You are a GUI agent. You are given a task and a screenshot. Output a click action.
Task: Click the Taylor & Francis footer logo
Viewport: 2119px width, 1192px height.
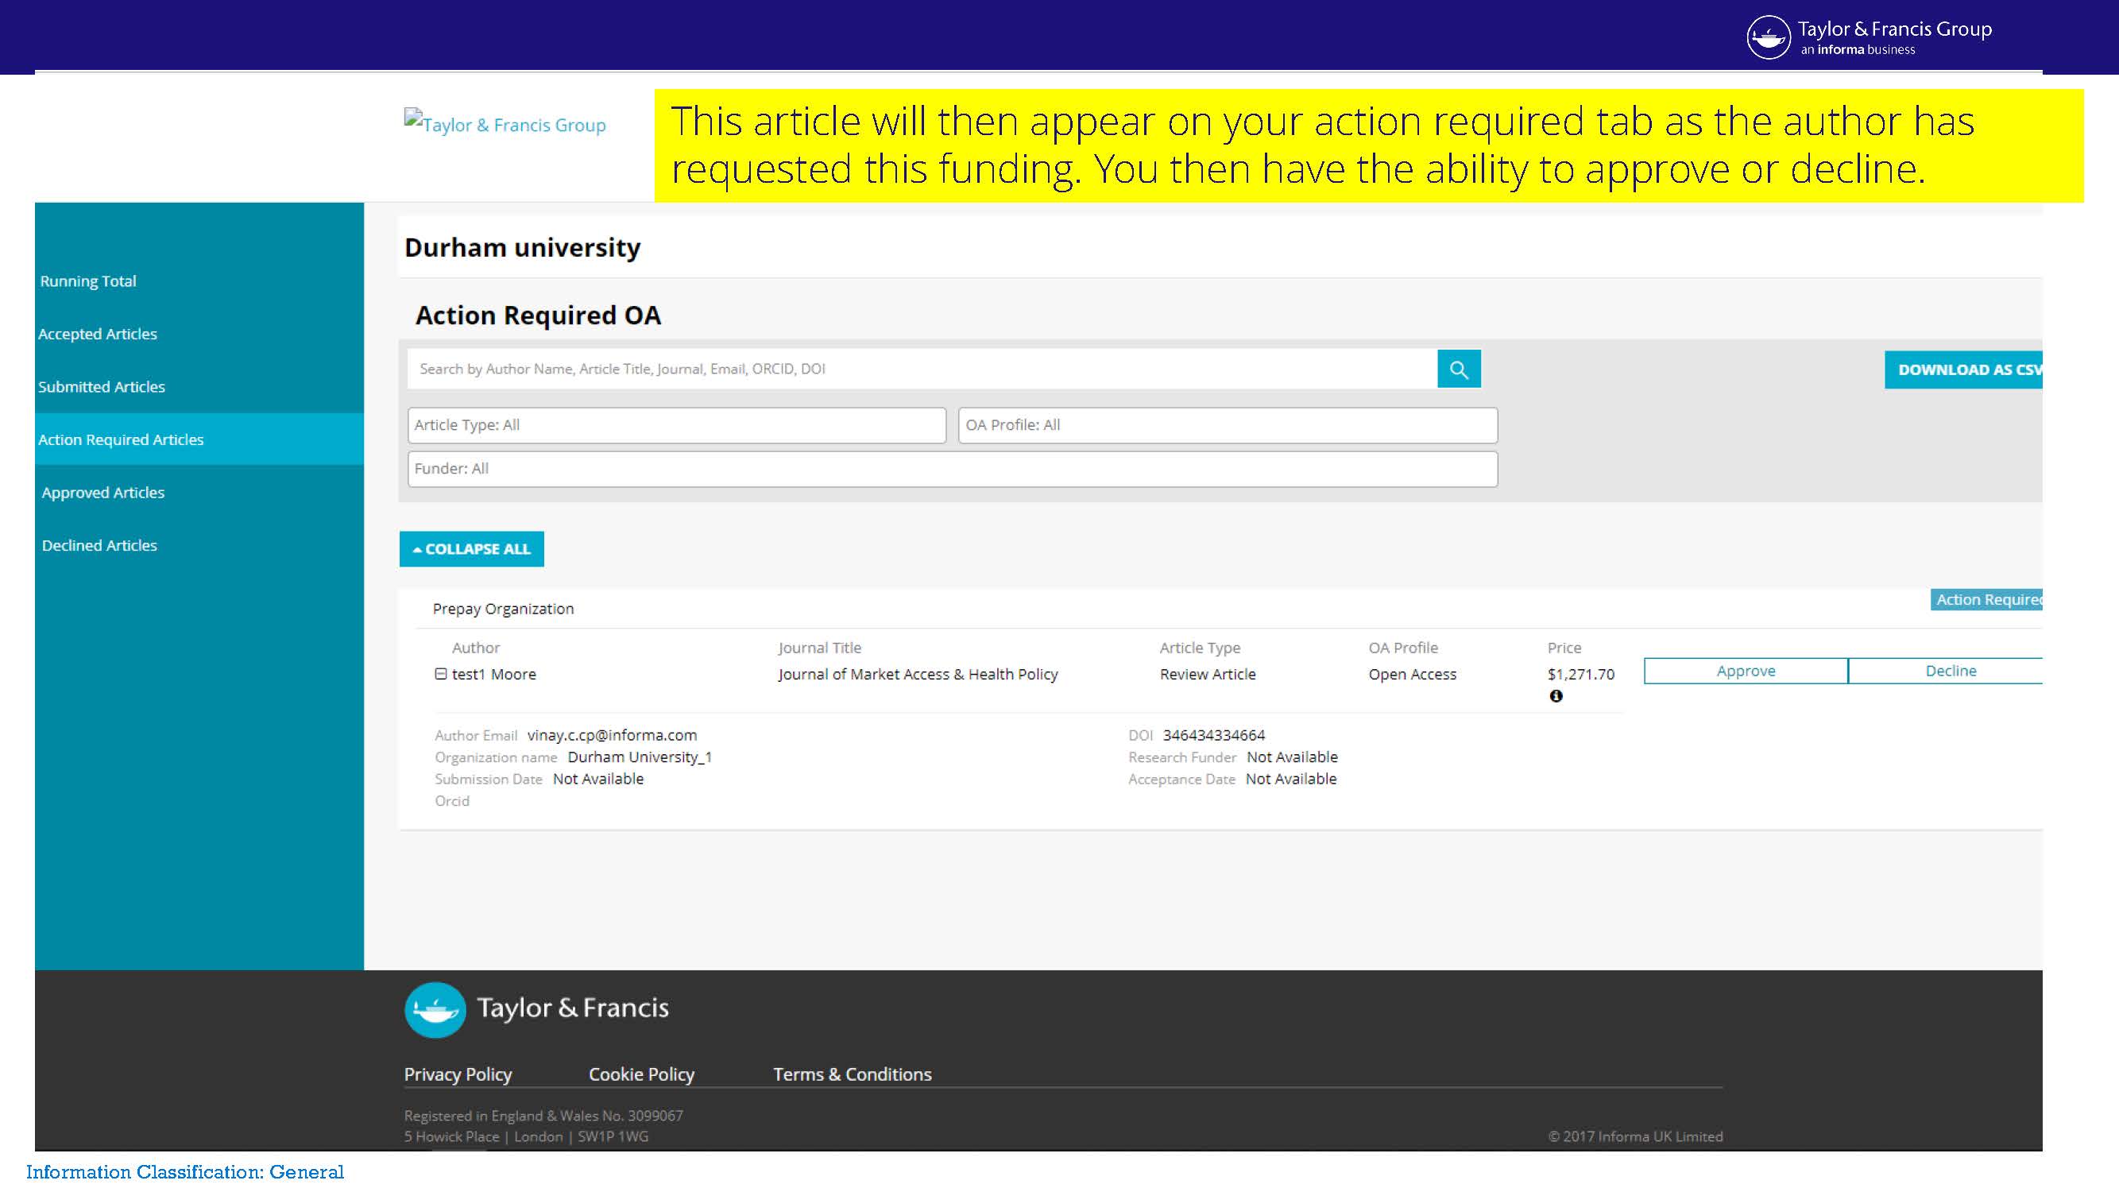tap(537, 1009)
